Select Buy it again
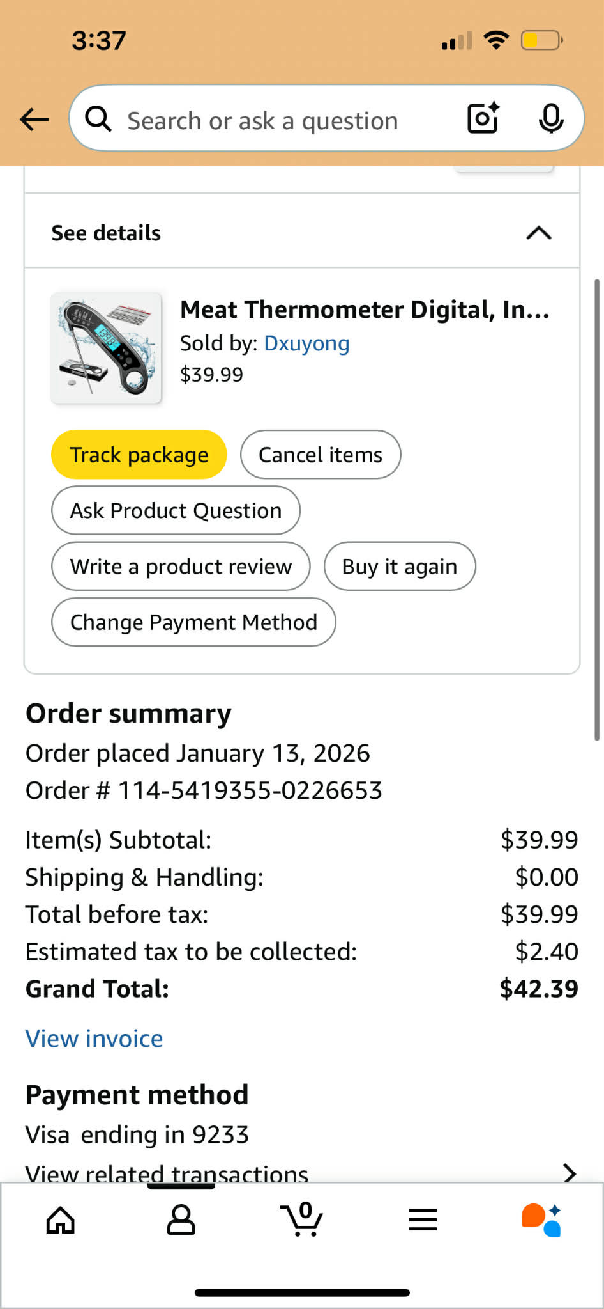 [400, 567]
